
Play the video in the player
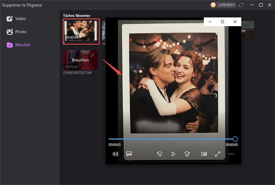tap(173, 154)
